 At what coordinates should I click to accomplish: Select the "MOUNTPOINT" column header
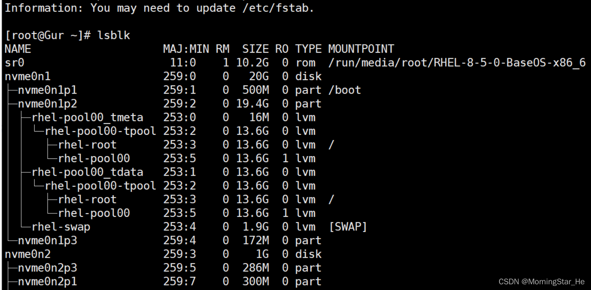[x=361, y=49]
